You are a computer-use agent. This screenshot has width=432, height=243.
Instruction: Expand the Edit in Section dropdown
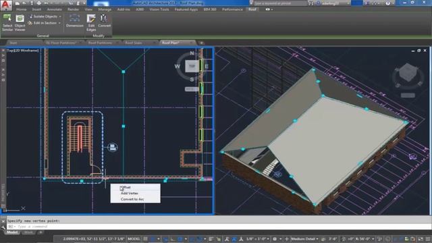[59, 23]
